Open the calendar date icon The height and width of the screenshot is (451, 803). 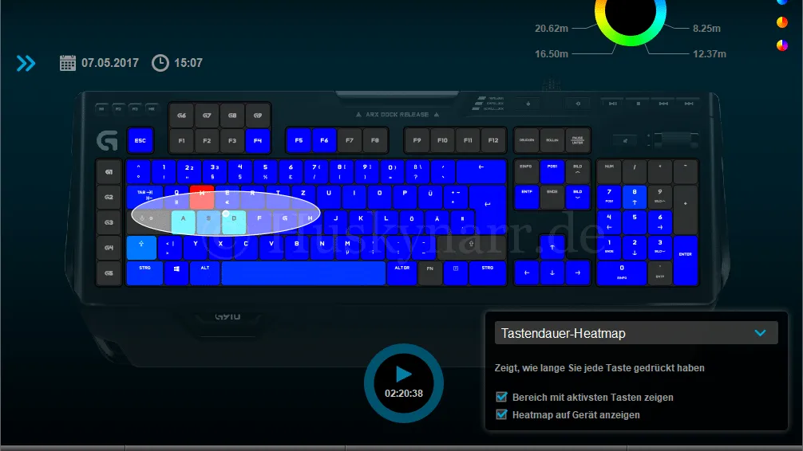pyautogui.click(x=68, y=63)
